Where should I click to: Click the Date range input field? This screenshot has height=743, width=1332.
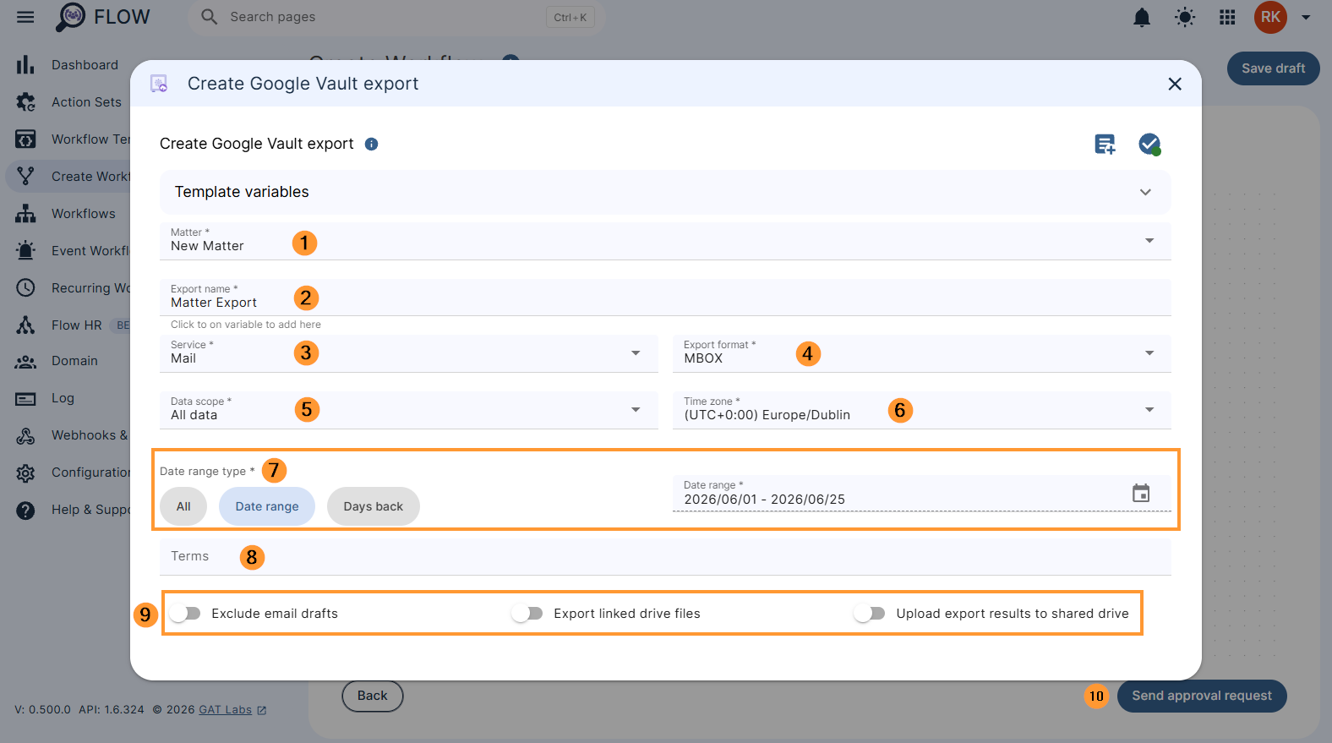[922, 493]
